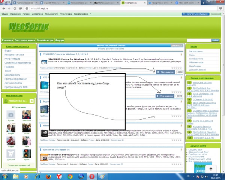Click the VK logo icon in WEBSOFTIK widget
This screenshot has width=225, height=180.
(x=31, y=101)
